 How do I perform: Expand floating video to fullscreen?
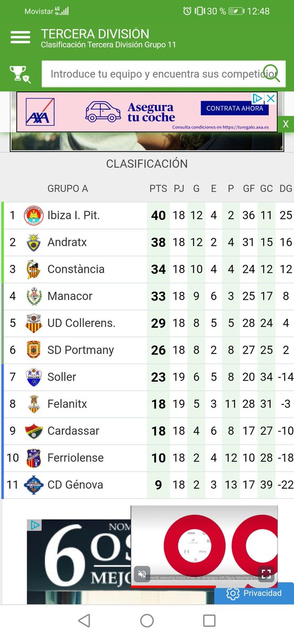coord(266,574)
